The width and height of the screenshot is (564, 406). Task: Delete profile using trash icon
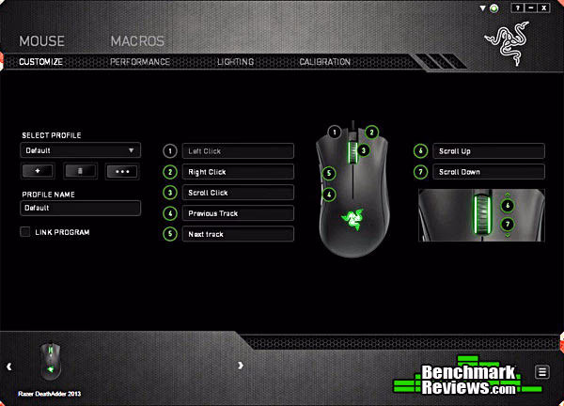pyautogui.click(x=80, y=171)
